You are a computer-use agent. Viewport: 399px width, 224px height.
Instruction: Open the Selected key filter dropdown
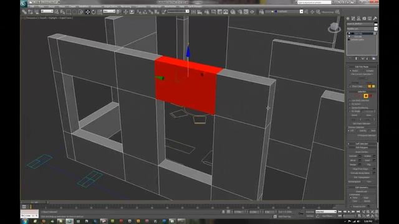point(325,212)
